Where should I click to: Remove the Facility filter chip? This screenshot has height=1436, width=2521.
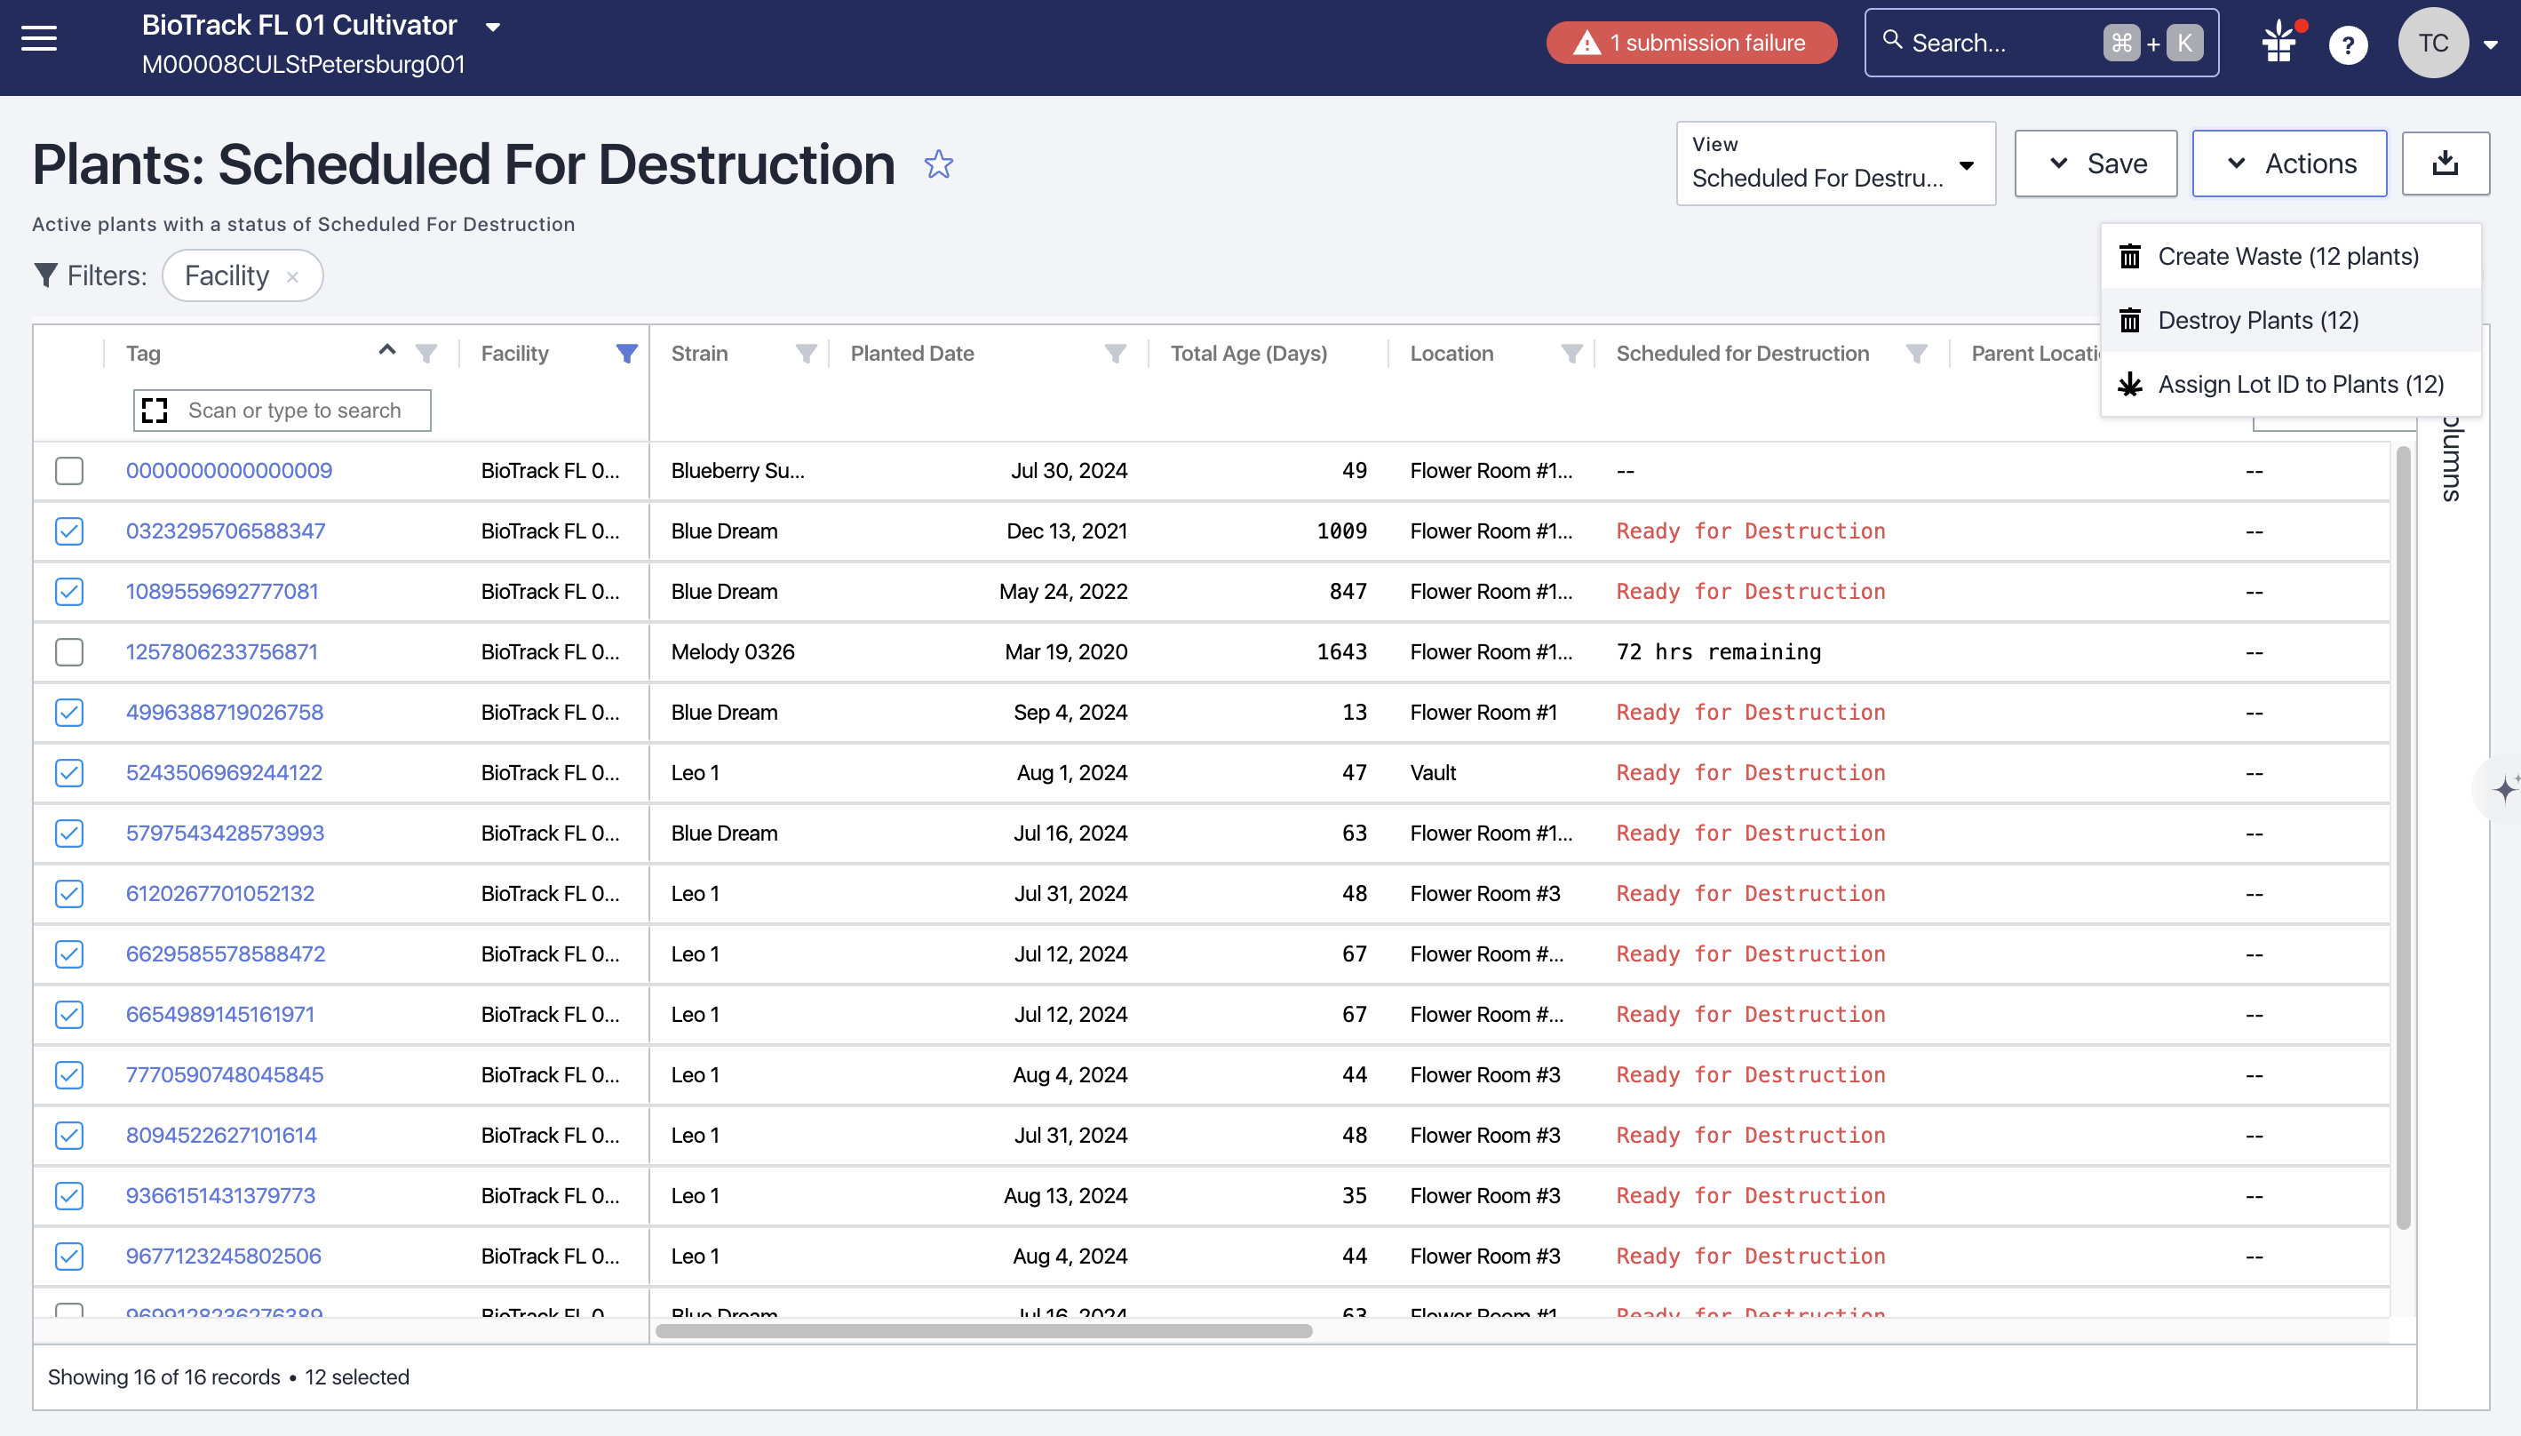293,277
